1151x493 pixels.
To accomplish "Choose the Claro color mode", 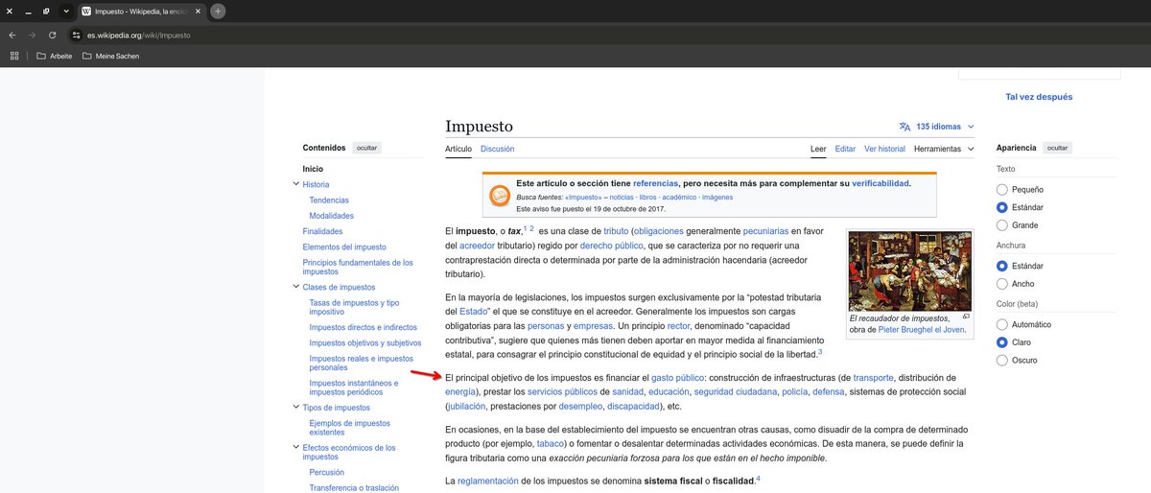I will (x=1002, y=342).
